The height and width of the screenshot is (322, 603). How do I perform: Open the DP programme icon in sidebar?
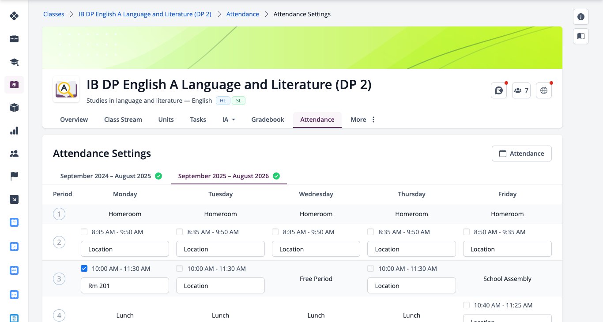click(14, 222)
